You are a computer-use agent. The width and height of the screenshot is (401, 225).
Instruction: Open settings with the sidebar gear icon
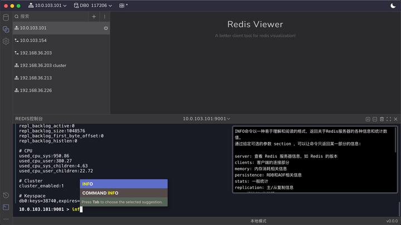pyautogui.click(x=6, y=41)
